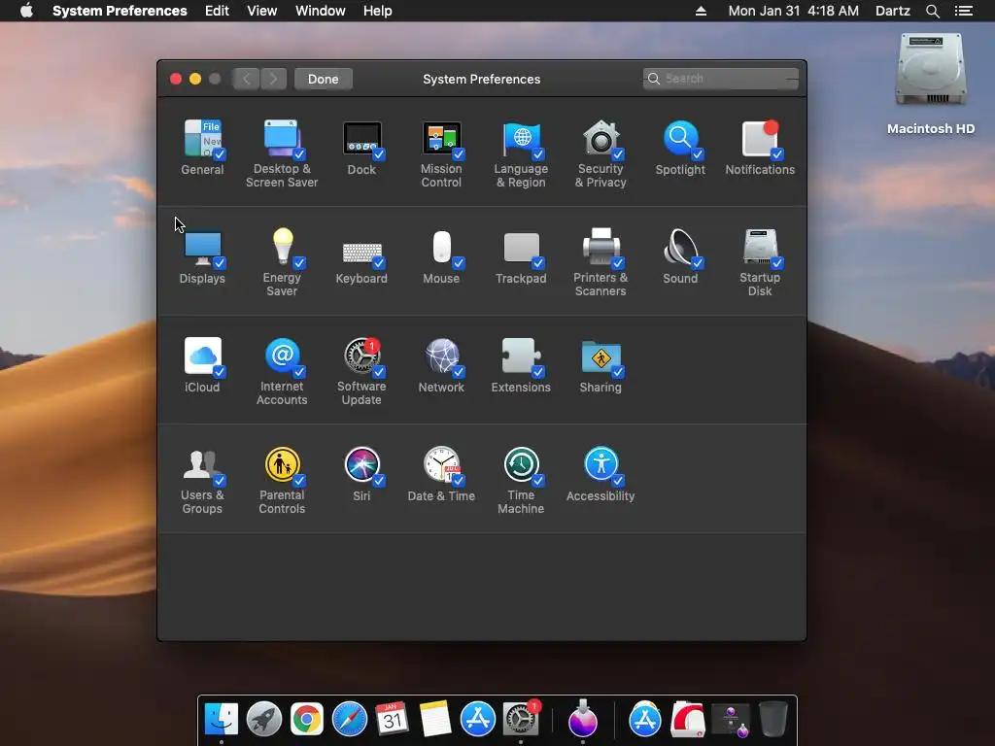Open Sound preferences speaker icon
The image size is (995, 746).
680,248
